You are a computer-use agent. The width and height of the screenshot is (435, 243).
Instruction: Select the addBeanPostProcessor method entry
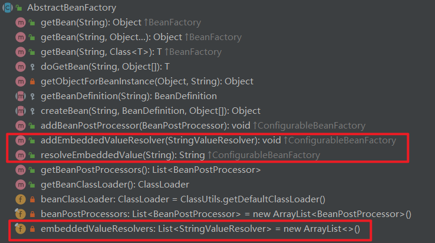(x=142, y=126)
